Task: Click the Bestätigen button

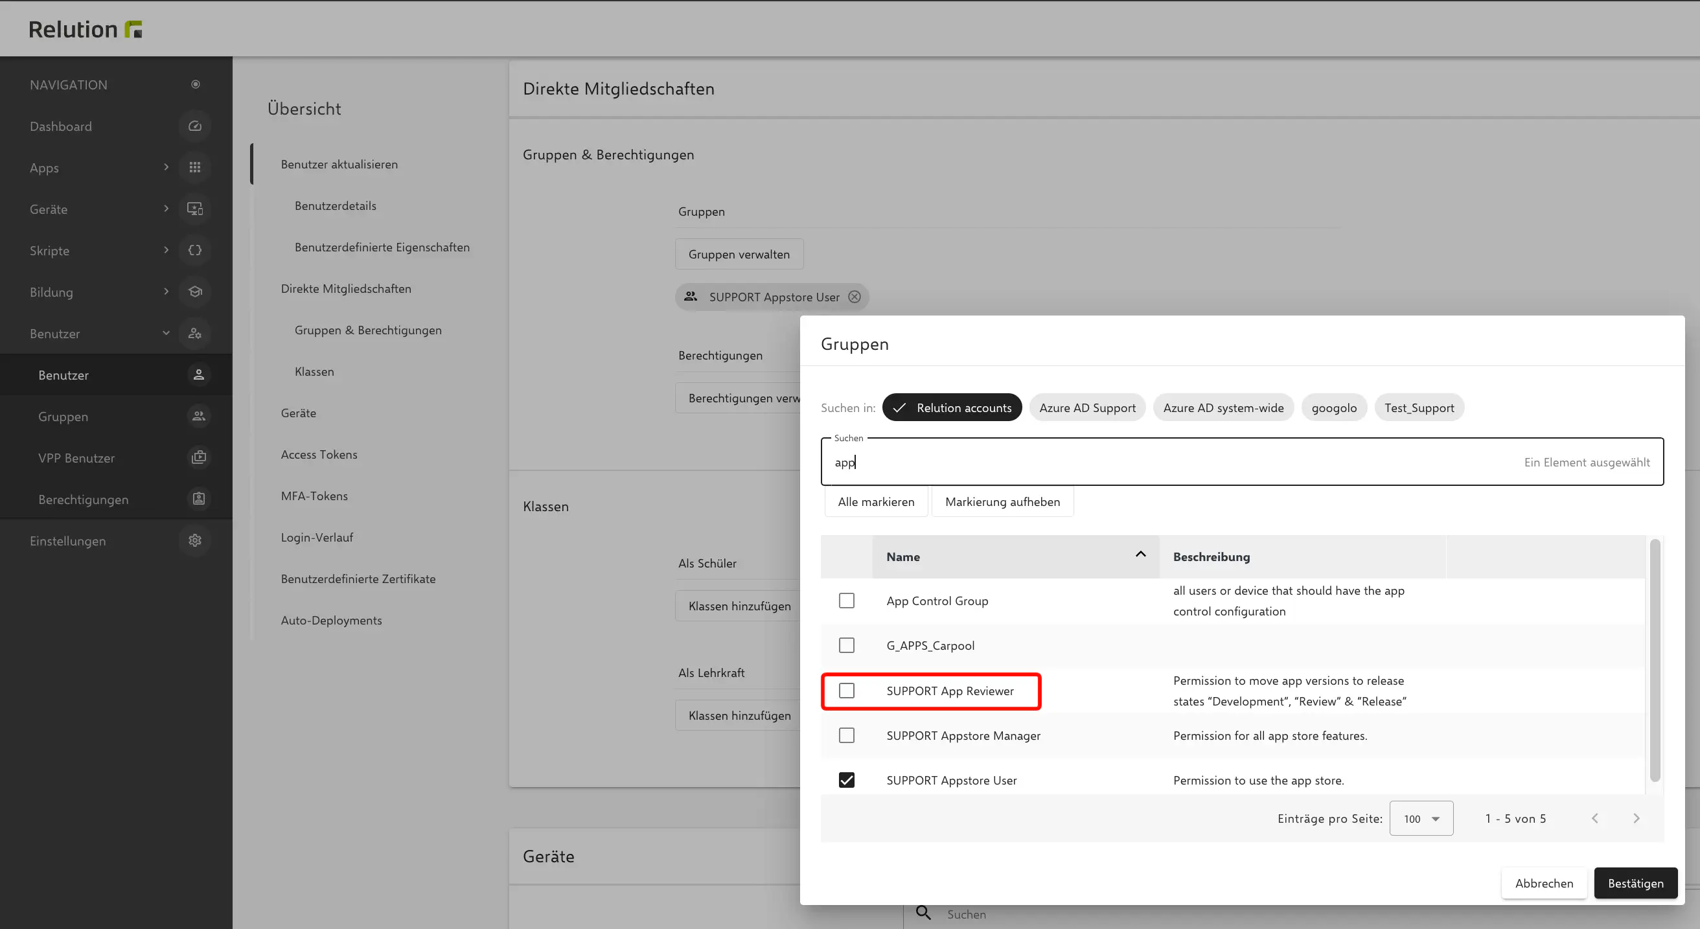Action: click(x=1635, y=883)
